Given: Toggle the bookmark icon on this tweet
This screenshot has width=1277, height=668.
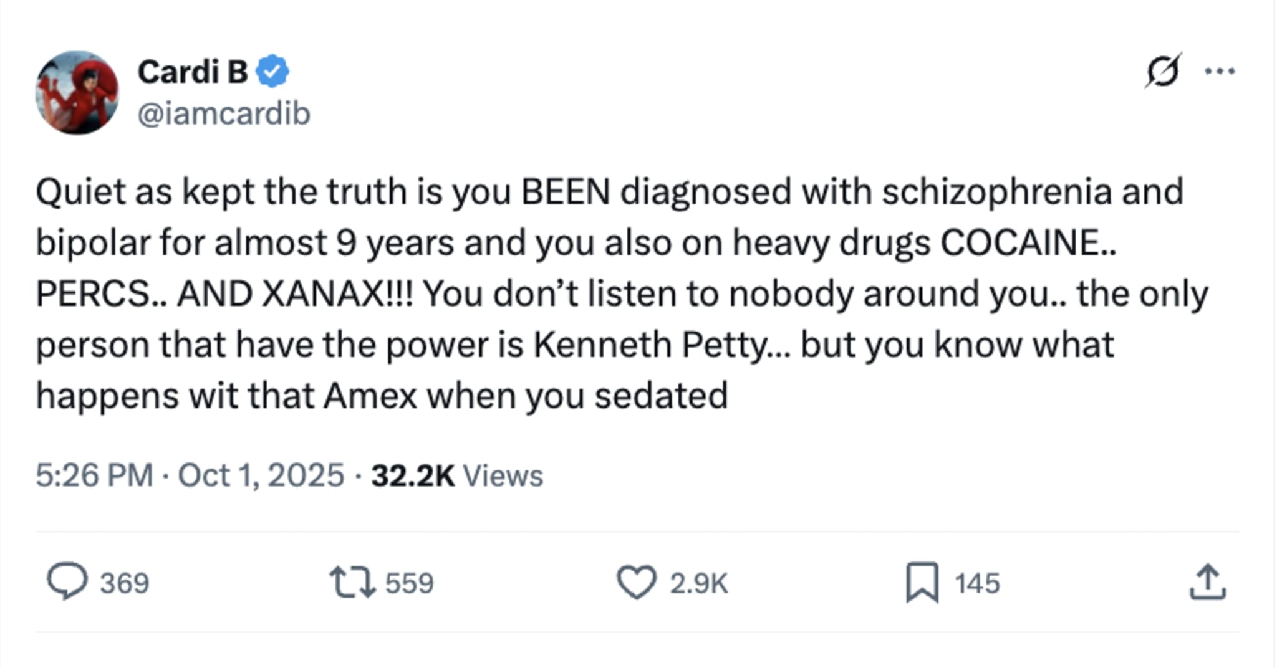Looking at the screenshot, I should tap(922, 582).
